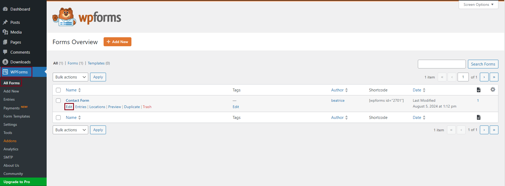The height and width of the screenshot is (186, 505).
Task: Click the Downloads arrow icon
Action: (x=5, y=62)
